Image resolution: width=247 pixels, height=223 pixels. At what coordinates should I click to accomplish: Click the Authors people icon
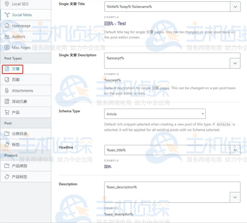[x=7, y=36]
